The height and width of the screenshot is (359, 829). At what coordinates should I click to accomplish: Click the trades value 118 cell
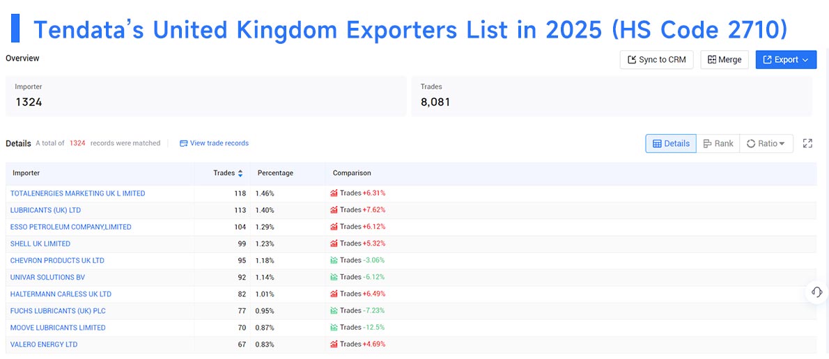(x=240, y=193)
